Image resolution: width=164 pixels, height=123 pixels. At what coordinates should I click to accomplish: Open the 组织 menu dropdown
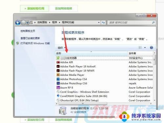point(62,48)
